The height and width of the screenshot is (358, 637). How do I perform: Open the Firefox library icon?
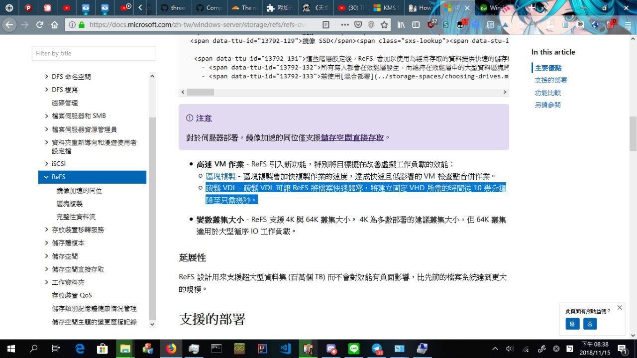401,24
